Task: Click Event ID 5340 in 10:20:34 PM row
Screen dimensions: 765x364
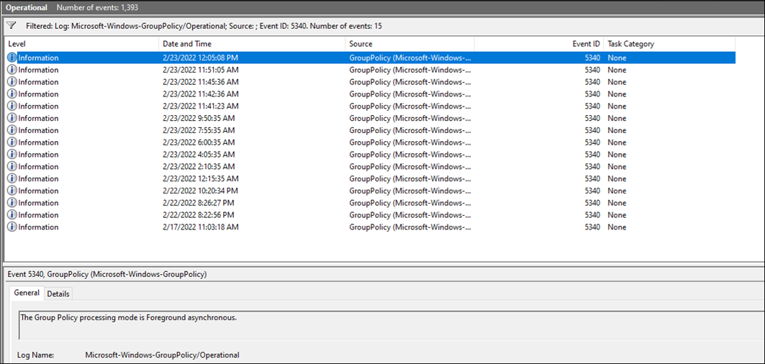Action: (x=592, y=191)
